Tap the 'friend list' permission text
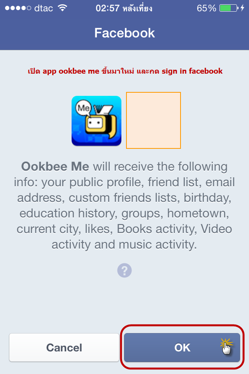Screen dimensions: 249x374 click(x=172, y=182)
